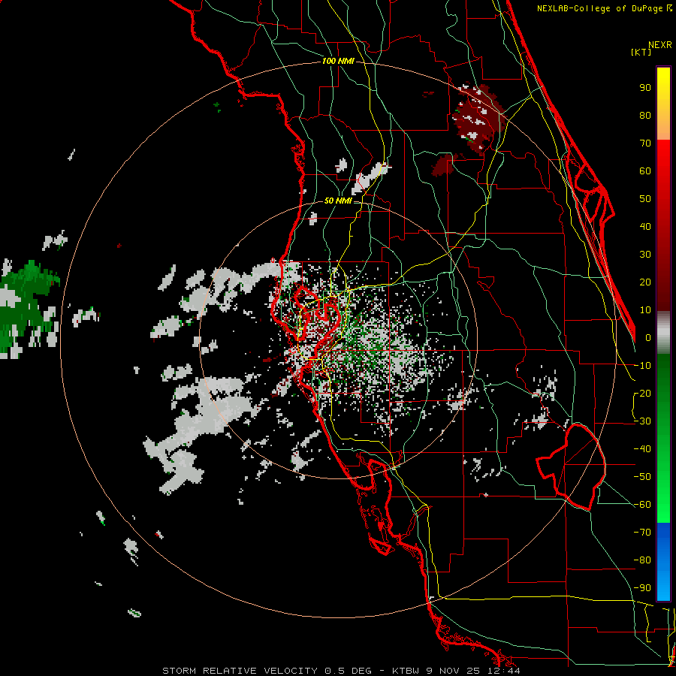Viewport: 676px width, 676px height.
Task: Click the "NEXLAB-College of DuPage" credit text
Action: tap(602, 8)
